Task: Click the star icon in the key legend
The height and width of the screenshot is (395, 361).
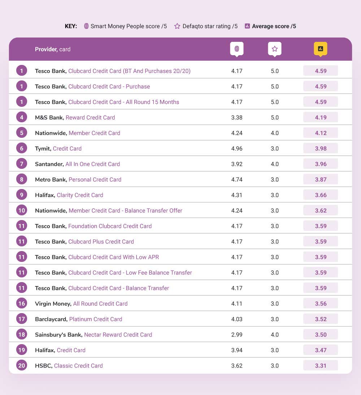Action: tap(177, 26)
